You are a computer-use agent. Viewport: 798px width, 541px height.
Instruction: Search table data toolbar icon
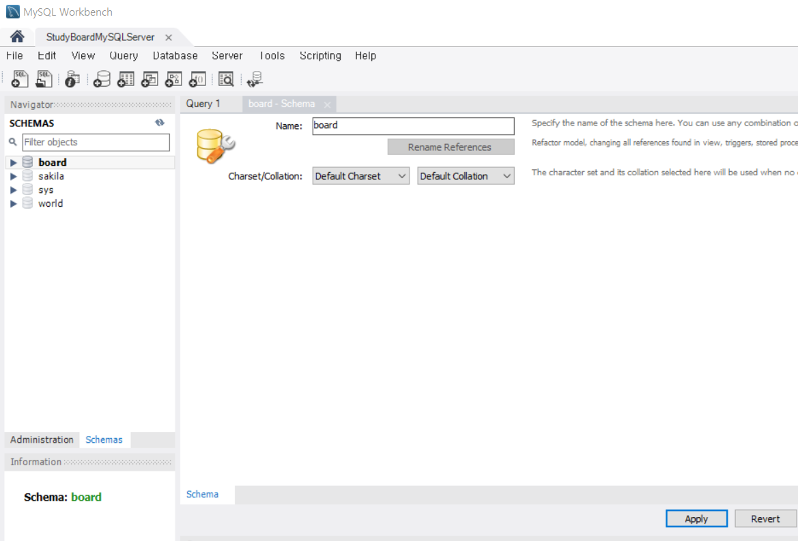coord(226,79)
